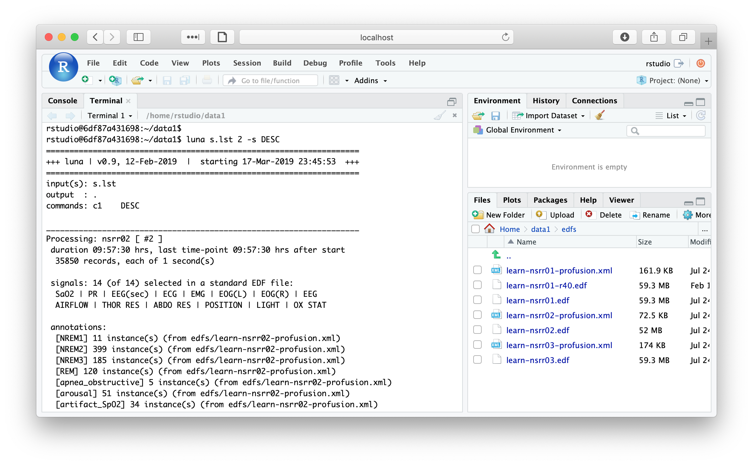Click the quit session power icon
753x465 pixels.
(x=700, y=63)
